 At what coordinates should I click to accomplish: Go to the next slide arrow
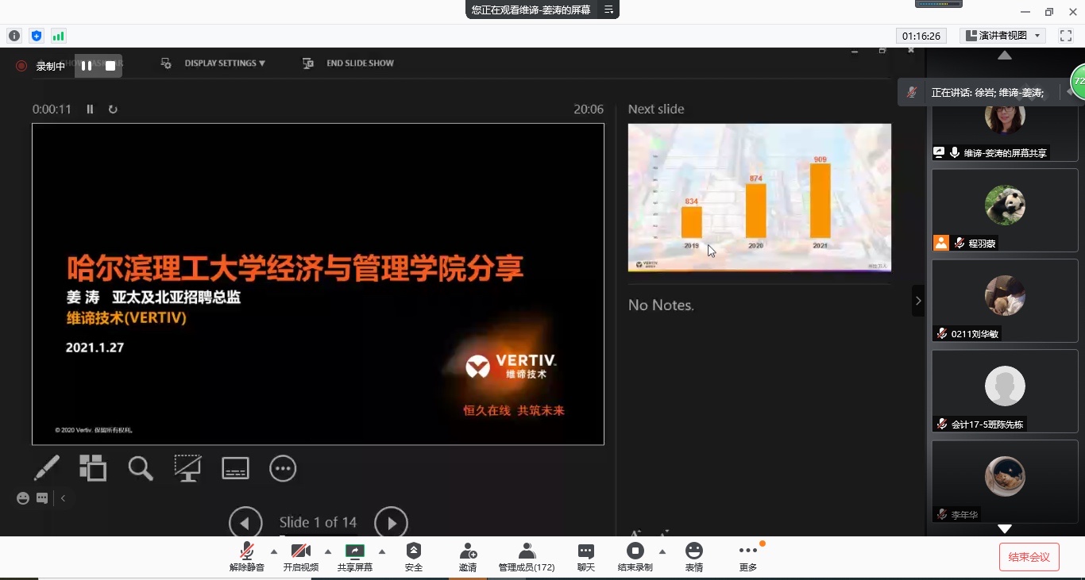tap(391, 523)
